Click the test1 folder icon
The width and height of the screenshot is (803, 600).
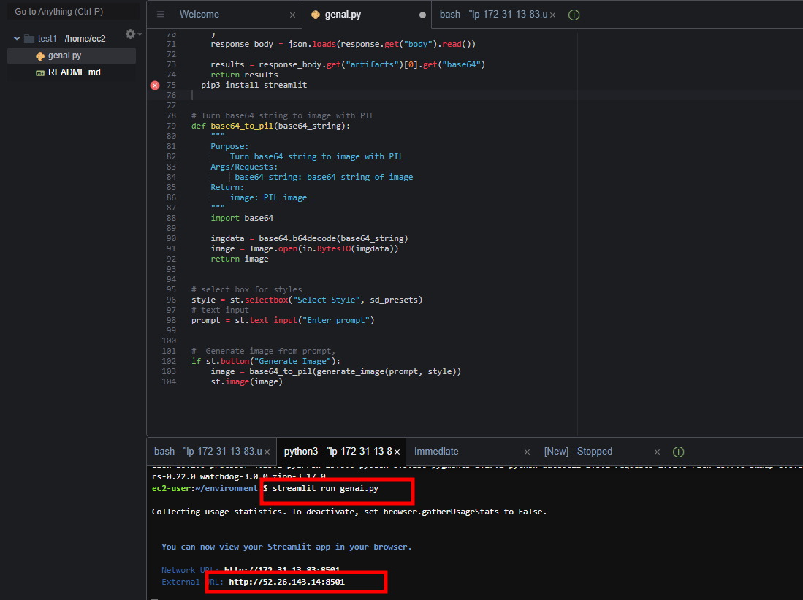(x=29, y=39)
